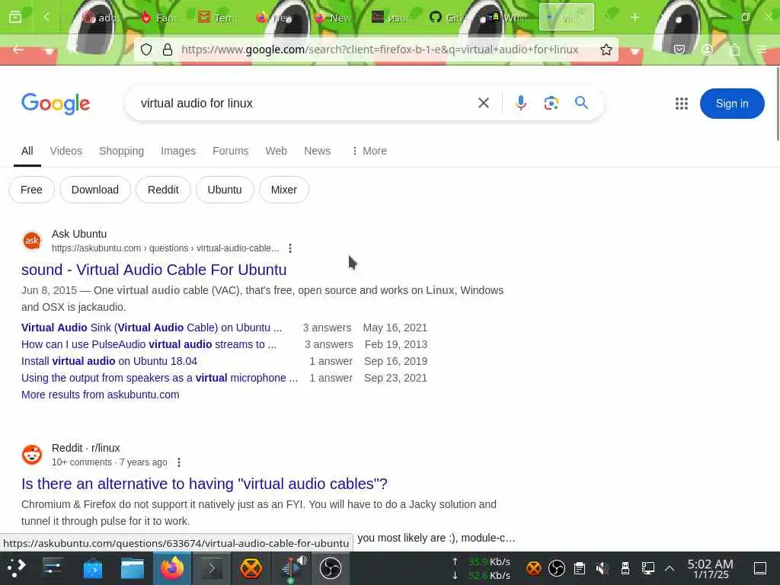Screen dimensions: 780x585
Task: Open the network connections tray icon
Action: (x=647, y=568)
